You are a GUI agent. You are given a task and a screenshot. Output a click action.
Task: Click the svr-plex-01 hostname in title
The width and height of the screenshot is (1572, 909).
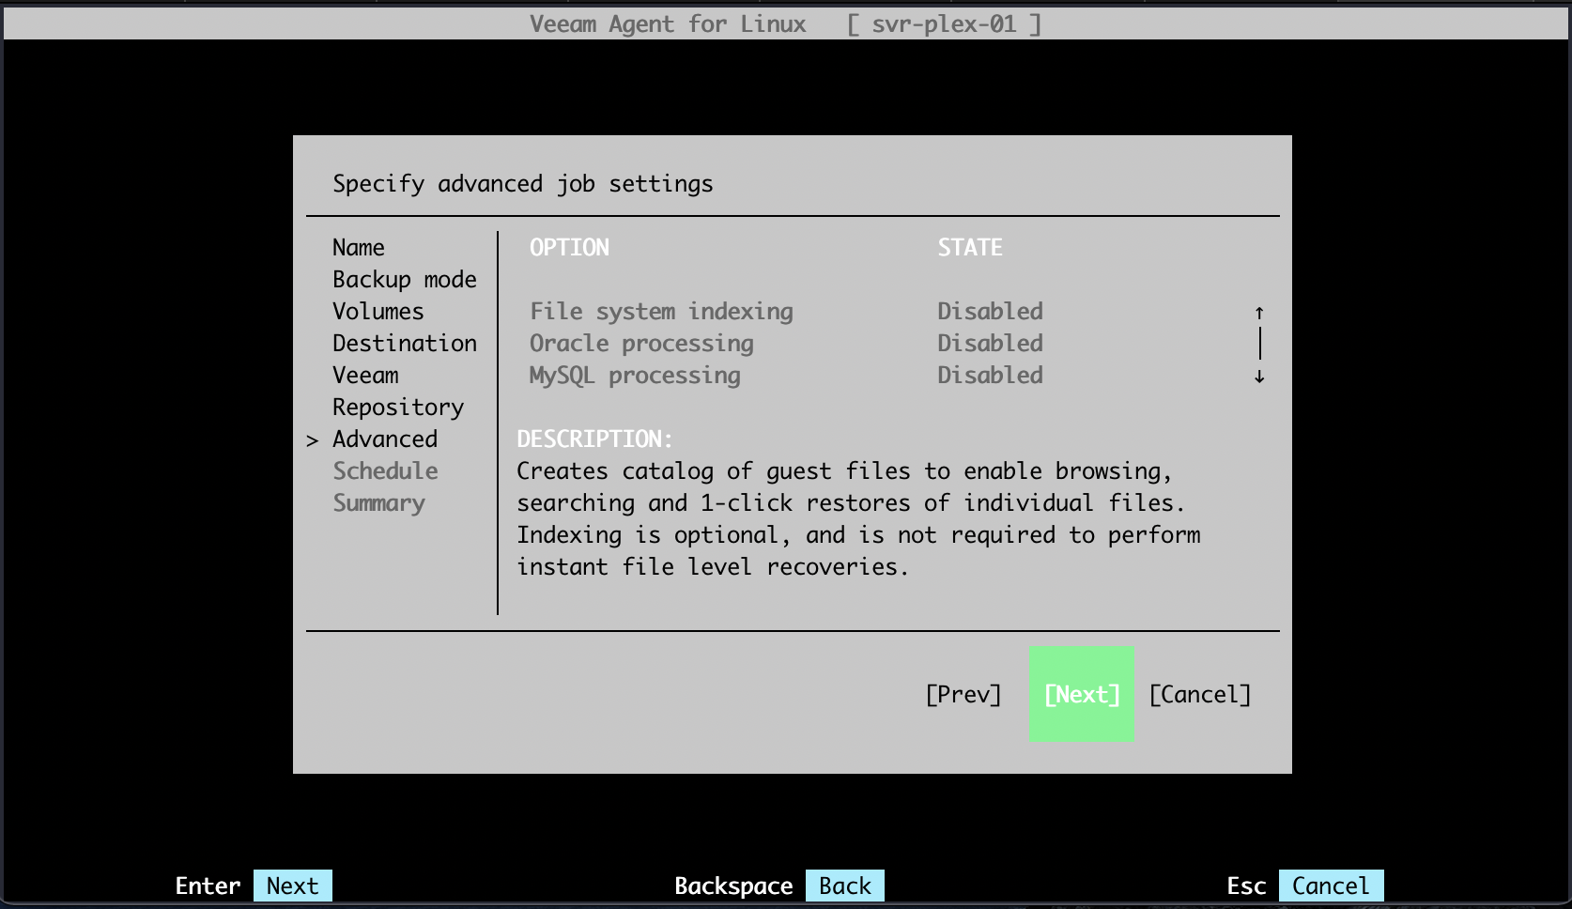point(944,23)
